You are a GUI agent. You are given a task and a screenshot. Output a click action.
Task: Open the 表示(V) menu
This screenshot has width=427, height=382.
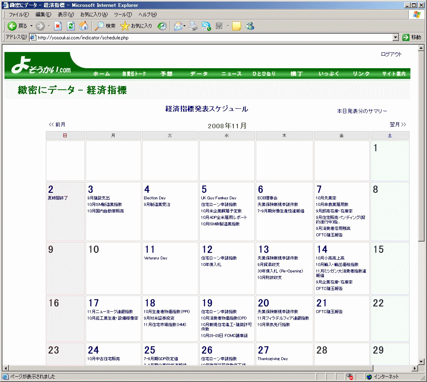point(66,15)
